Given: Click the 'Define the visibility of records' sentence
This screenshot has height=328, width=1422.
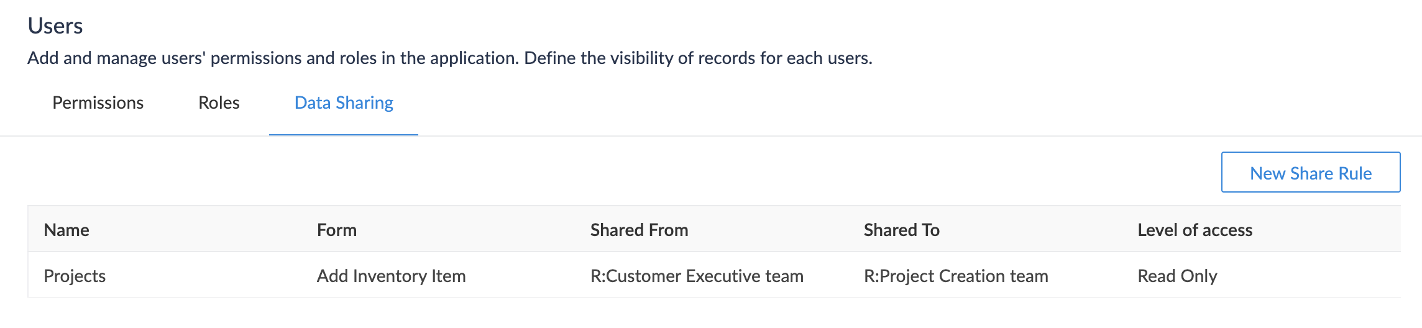Looking at the screenshot, I should point(697,58).
